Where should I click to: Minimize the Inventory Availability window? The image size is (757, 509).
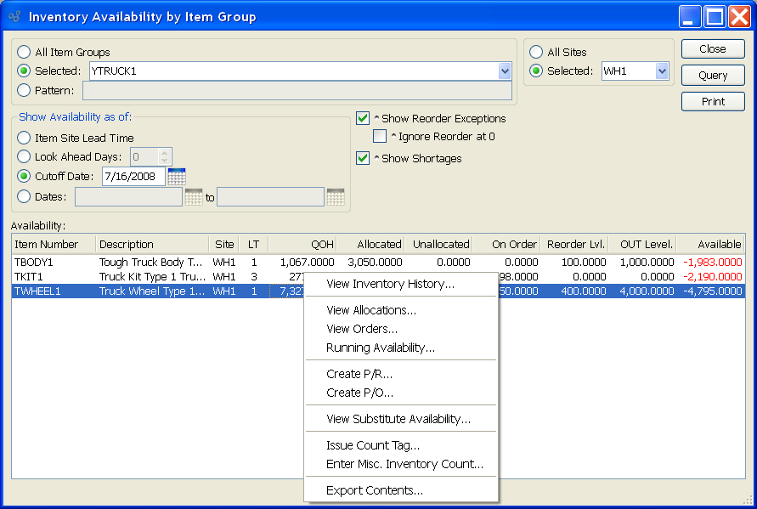tap(692, 16)
